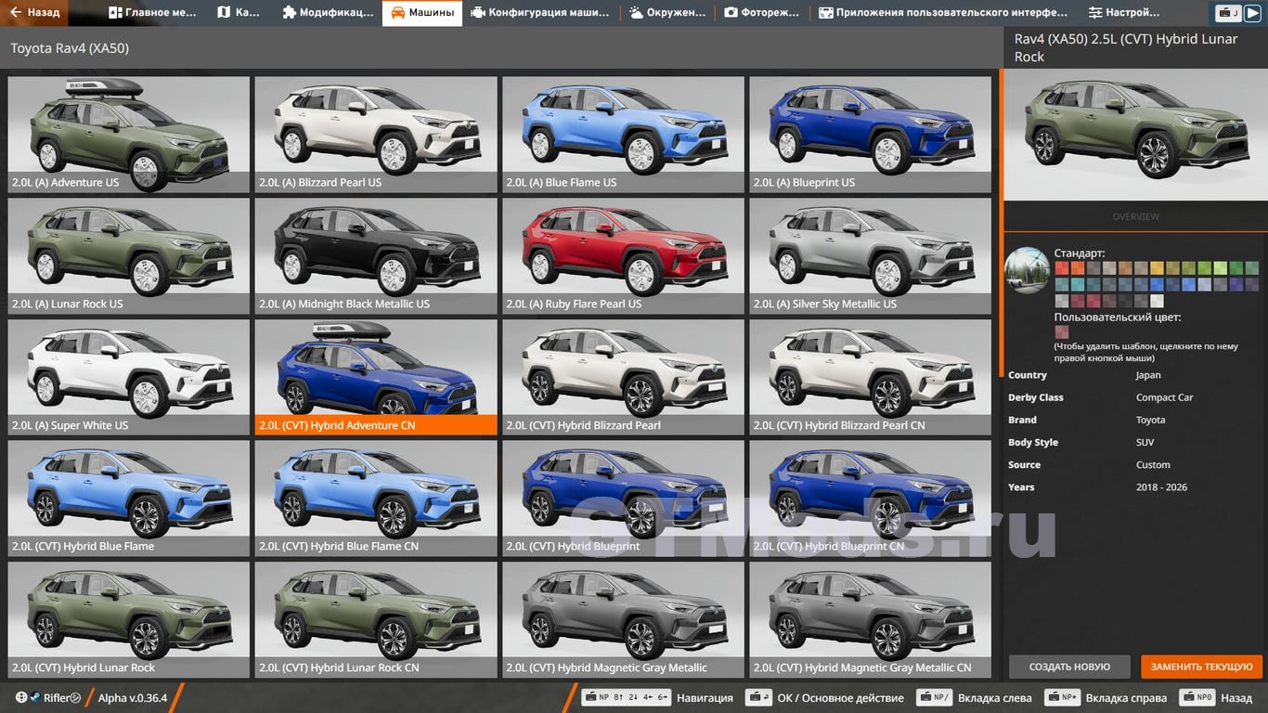Select 2.0L (CVT) Hybrid Magnetic Gray Metallic
Viewport: 1268px width, 713px height.
coord(623,620)
